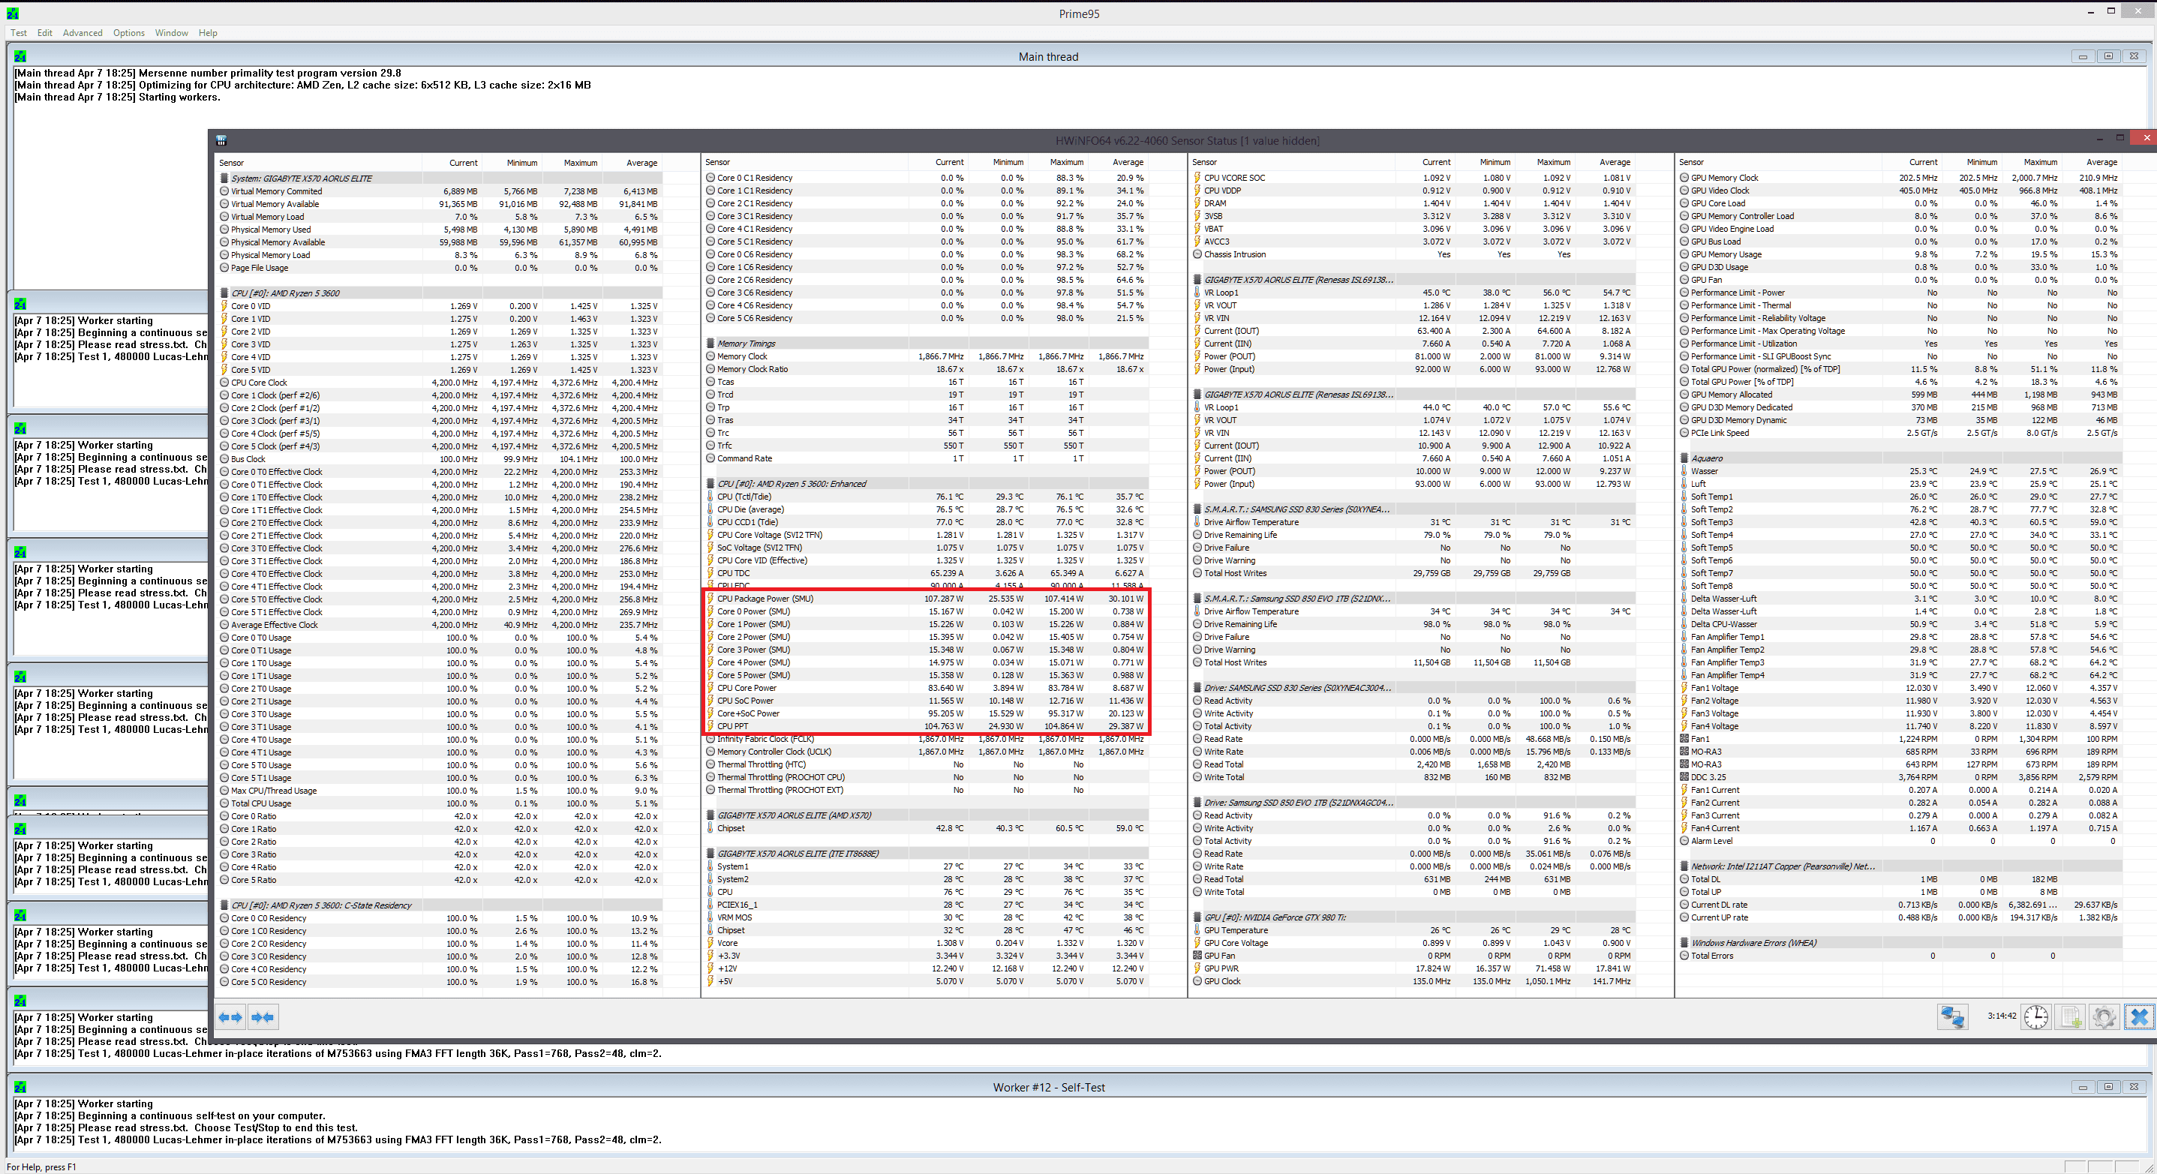This screenshot has width=2157, height=1174.
Task: Select the Total CPU Usage row
Action: (440, 804)
